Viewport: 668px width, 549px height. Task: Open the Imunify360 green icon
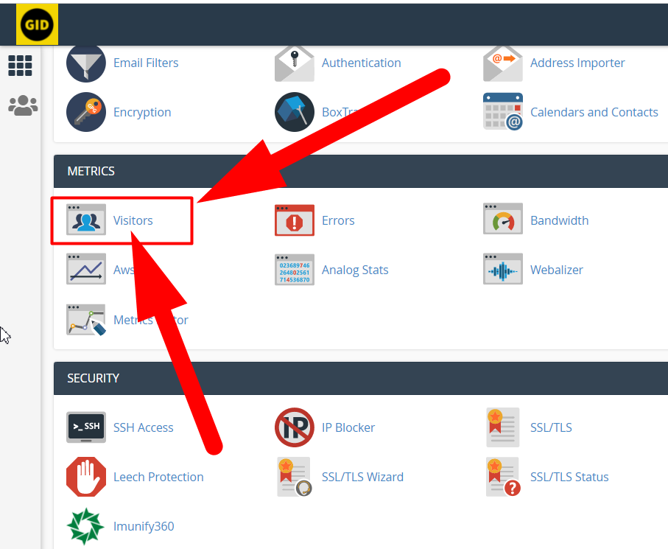click(x=85, y=526)
